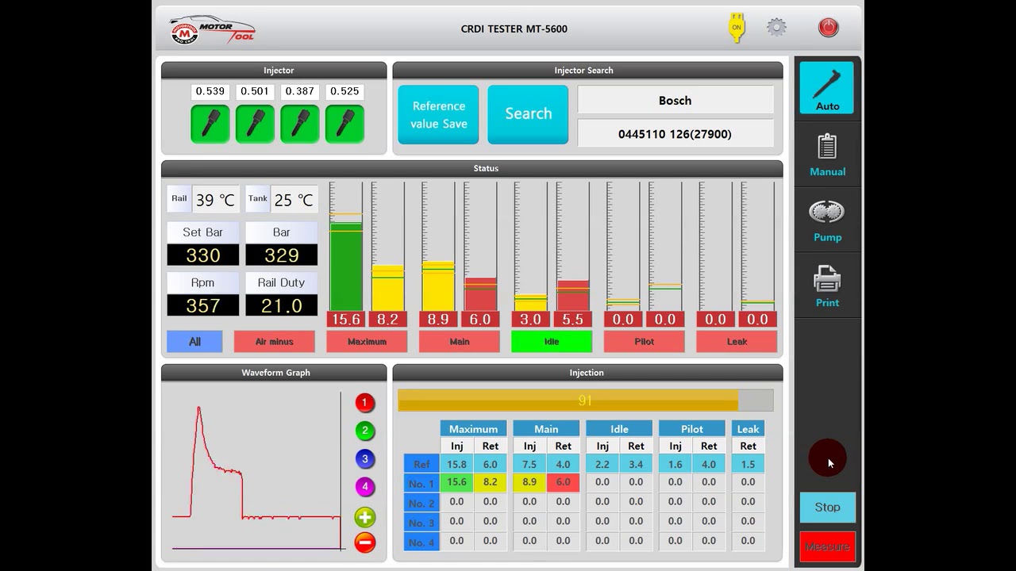Click the red 5.5 Idle return value
1016x571 pixels.
572,319
